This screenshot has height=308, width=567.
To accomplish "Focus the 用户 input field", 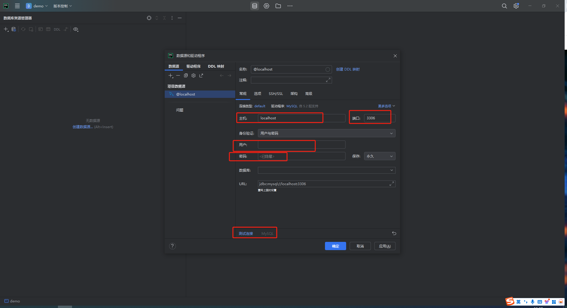I will tap(301, 145).
